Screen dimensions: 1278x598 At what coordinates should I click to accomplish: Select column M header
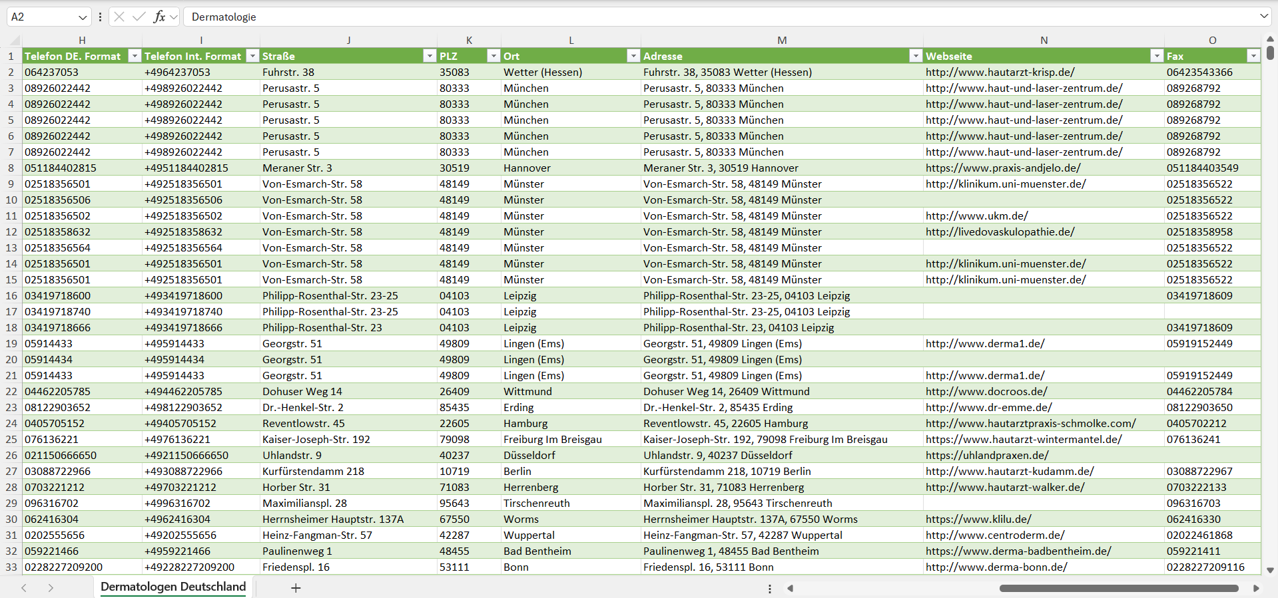tap(782, 40)
